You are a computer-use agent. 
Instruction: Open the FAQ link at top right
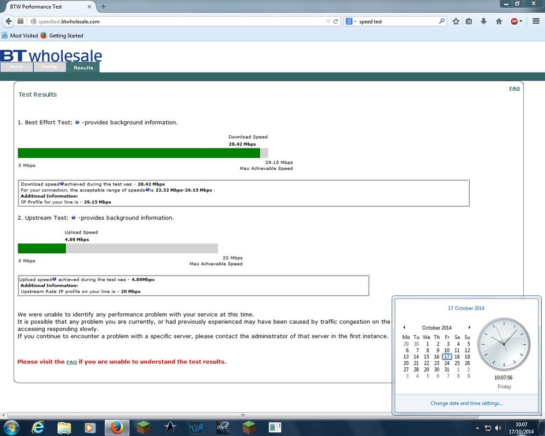[514, 88]
